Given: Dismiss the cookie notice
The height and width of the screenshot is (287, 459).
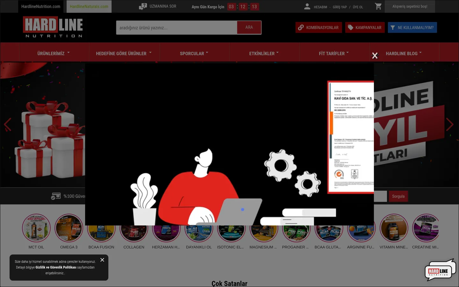Looking at the screenshot, I should [102, 260].
